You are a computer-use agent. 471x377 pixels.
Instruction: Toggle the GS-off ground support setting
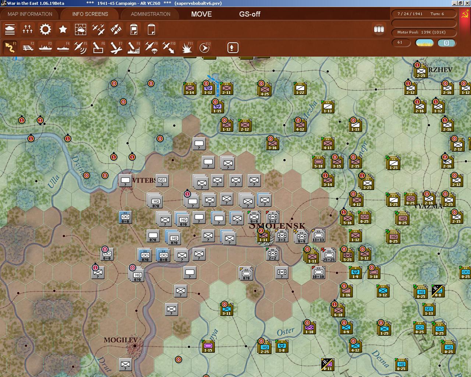pyautogui.click(x=249, y=14)
